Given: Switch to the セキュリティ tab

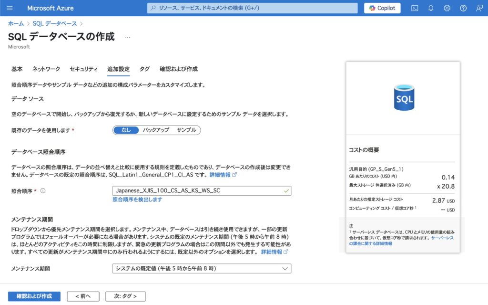Looking at the screenshot, I should click(83, 69).
